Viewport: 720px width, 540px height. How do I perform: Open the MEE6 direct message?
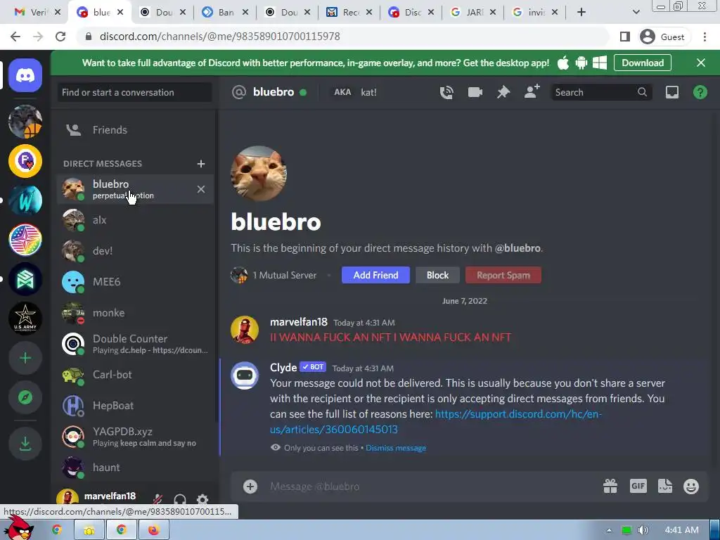pos(136,281)
